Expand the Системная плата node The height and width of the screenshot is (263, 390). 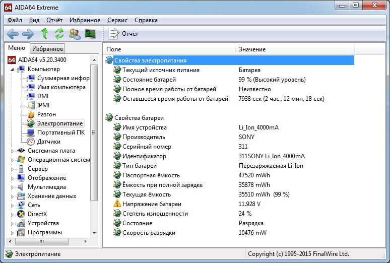tap(12, 151)
